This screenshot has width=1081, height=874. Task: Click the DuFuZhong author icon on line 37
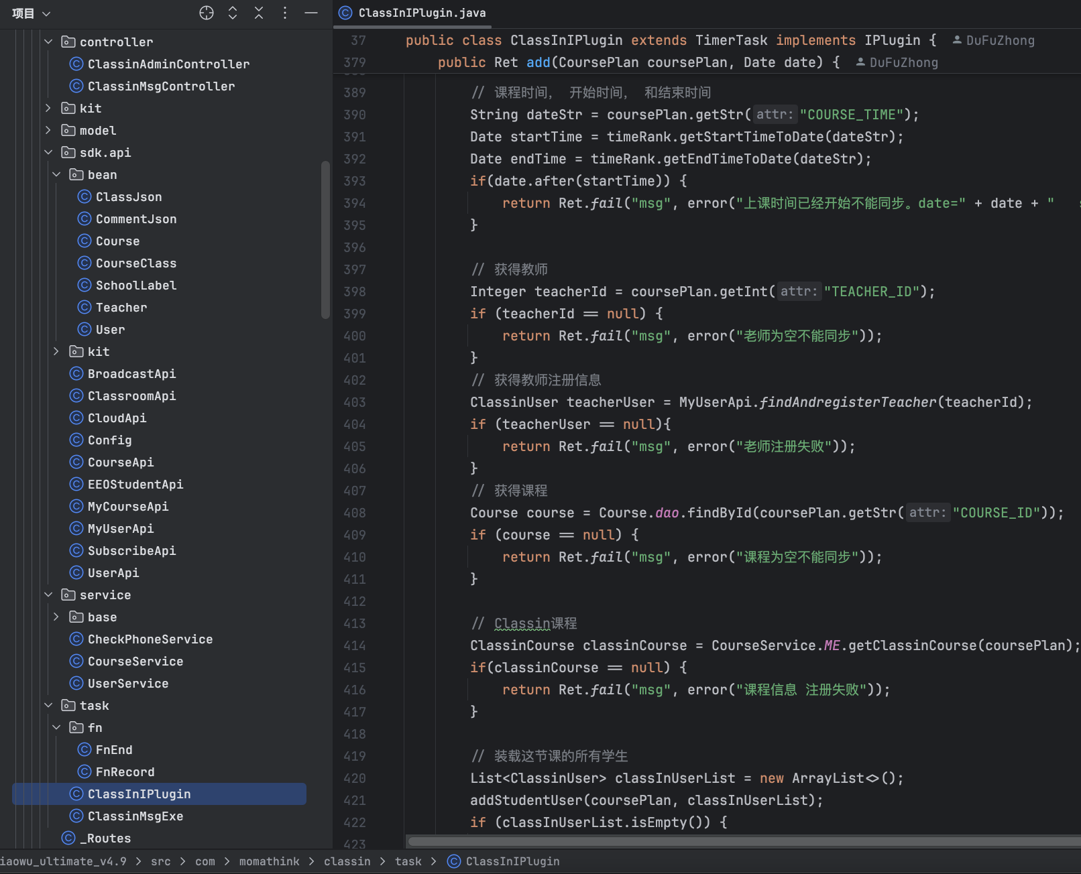(957, 40)
